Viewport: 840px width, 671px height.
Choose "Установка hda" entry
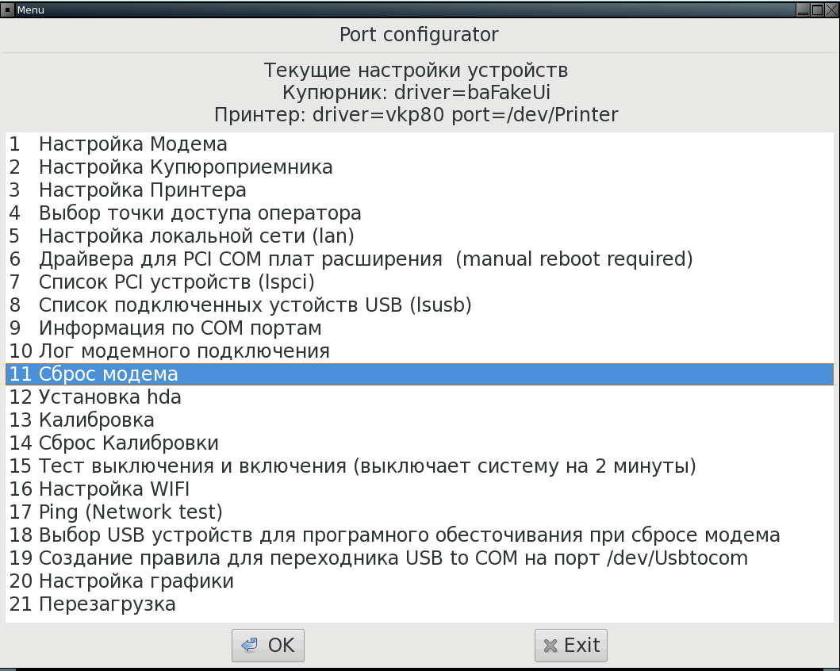[x=109, y=397]
